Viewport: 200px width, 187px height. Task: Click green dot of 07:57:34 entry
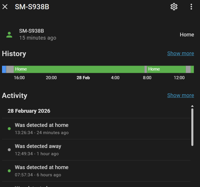(9, 171)
